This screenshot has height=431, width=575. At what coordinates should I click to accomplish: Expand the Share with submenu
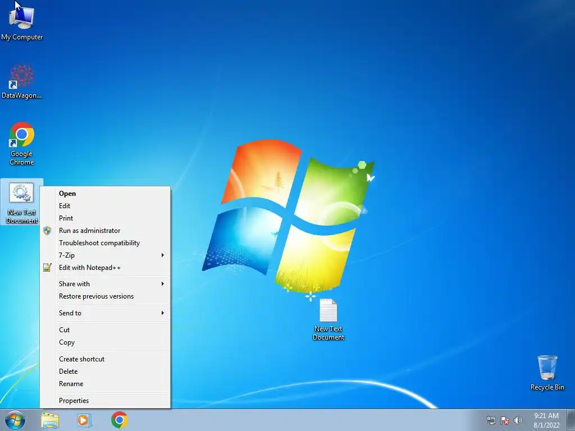(x=105, y=283)
